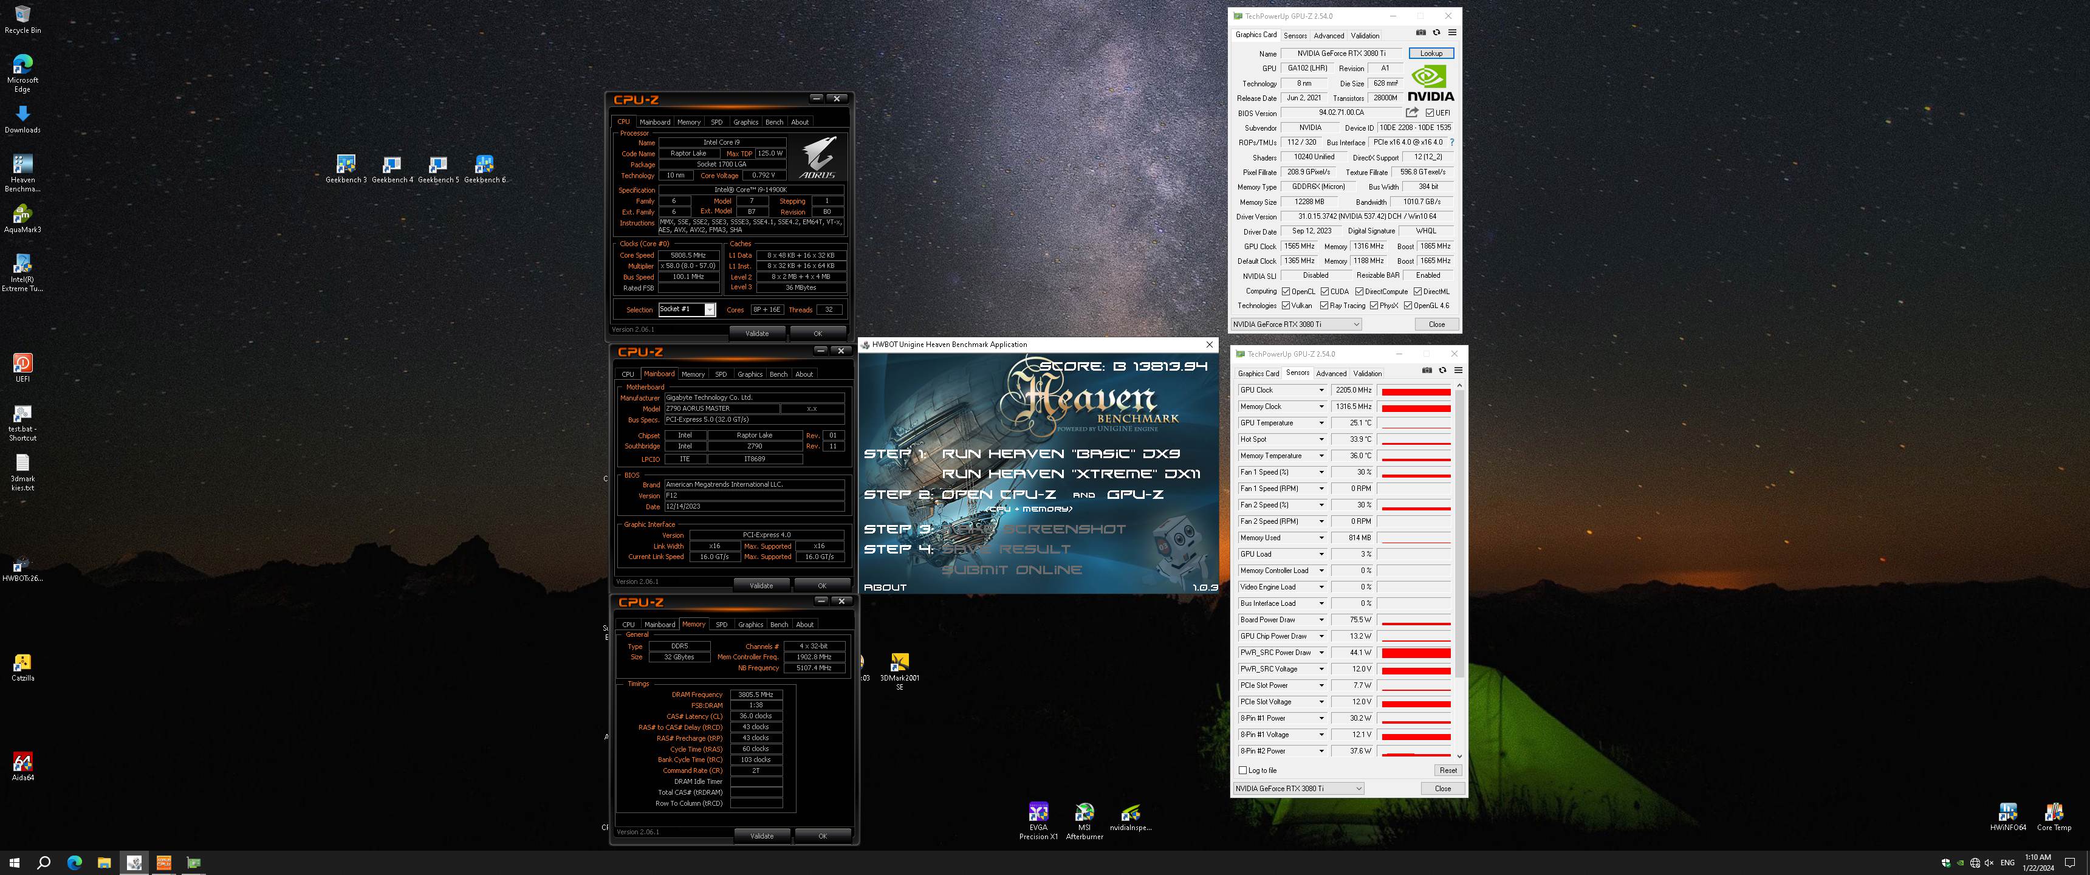2090x875 pixels.
Task: Open the Aida64 desktop icon
Action: 22,767
